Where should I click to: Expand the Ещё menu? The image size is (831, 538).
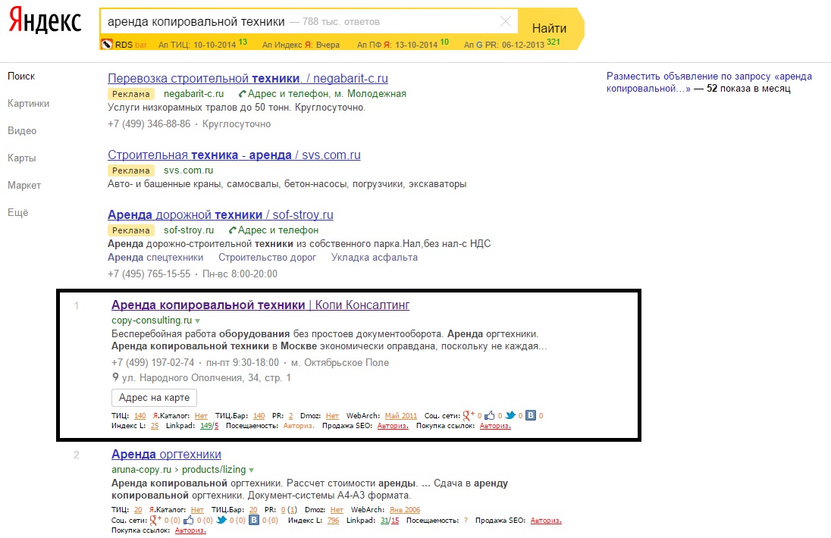tap(18, 212)
